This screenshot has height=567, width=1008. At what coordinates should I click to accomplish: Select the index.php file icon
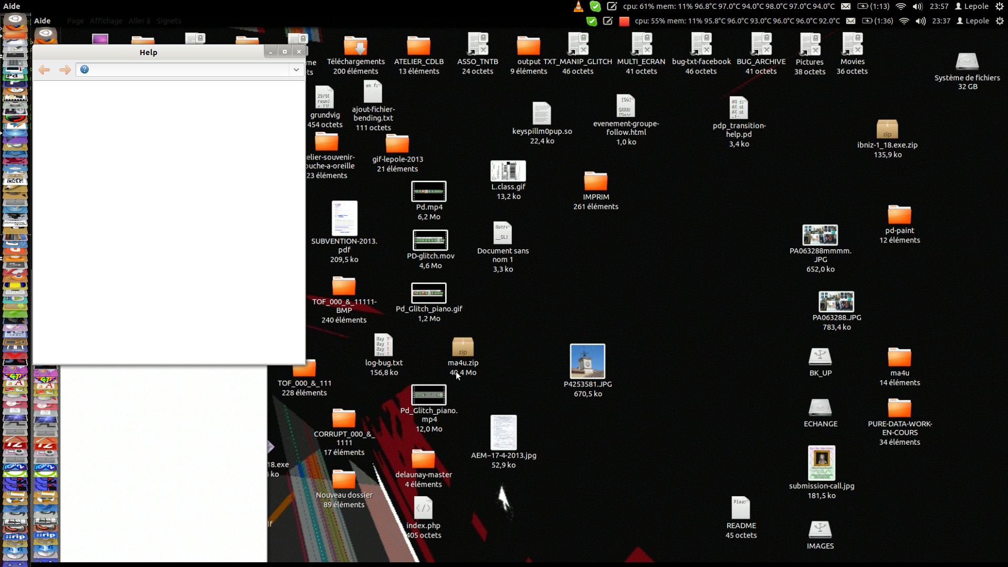(x=423, y=508)
